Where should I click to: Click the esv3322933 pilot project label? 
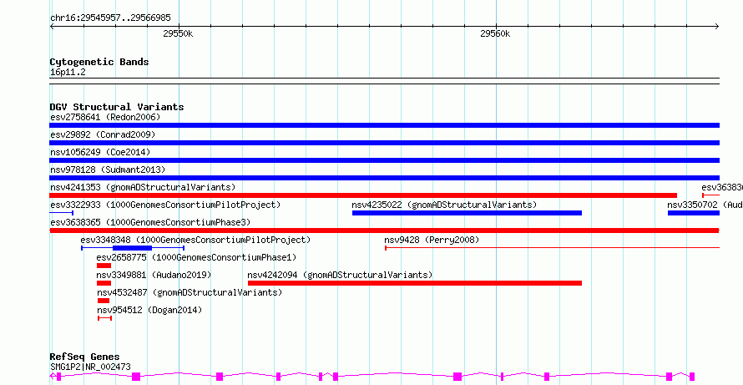165,205
